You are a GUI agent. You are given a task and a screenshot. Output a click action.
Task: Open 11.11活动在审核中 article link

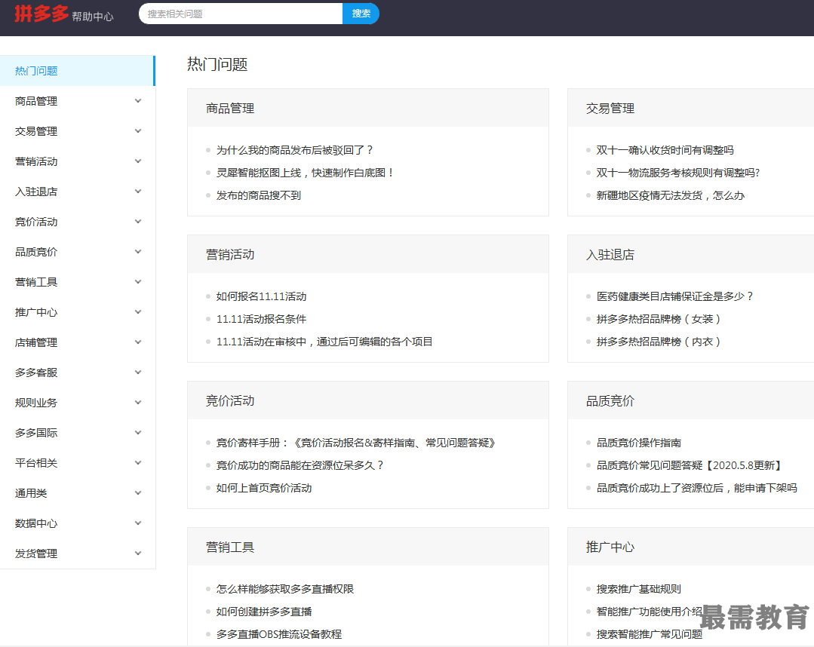(324, 342)
